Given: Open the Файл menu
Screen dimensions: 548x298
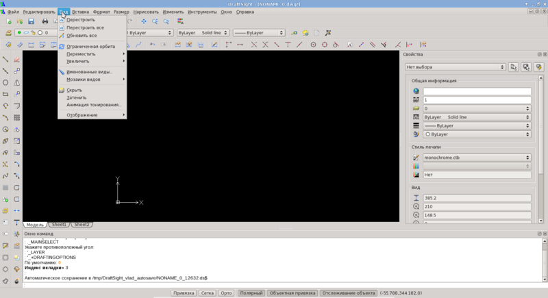Looking at the screenshot, I should [13, 12].
